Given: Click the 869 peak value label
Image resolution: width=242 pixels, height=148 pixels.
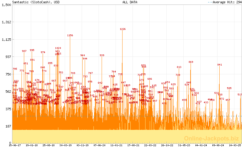Looking at the screenshot, I should tap(191, 62).
